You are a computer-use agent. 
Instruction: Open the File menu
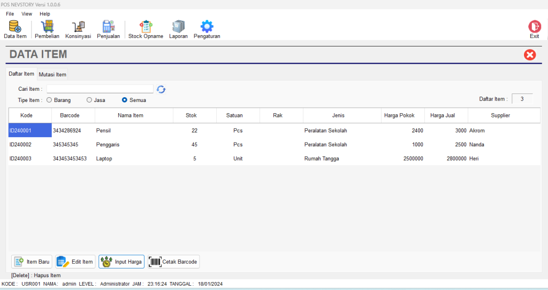tap(10, 14)
